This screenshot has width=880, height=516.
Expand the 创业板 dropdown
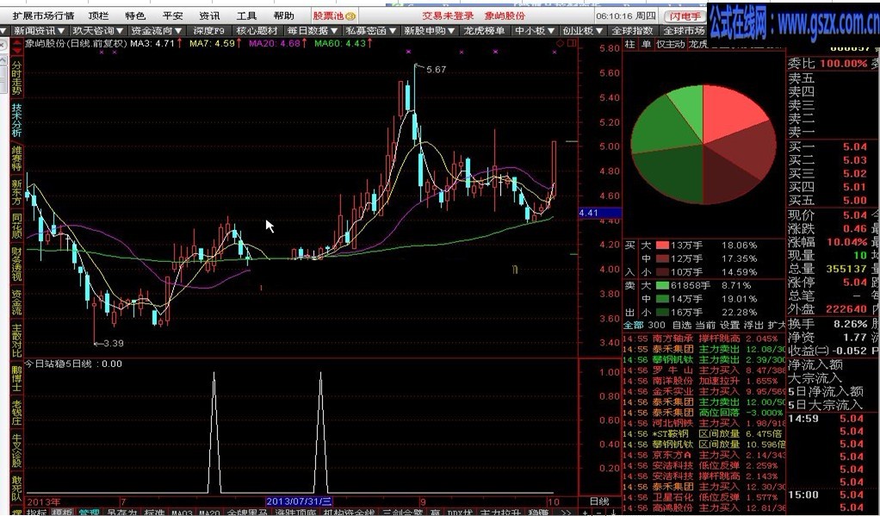(x=582, y=30)
